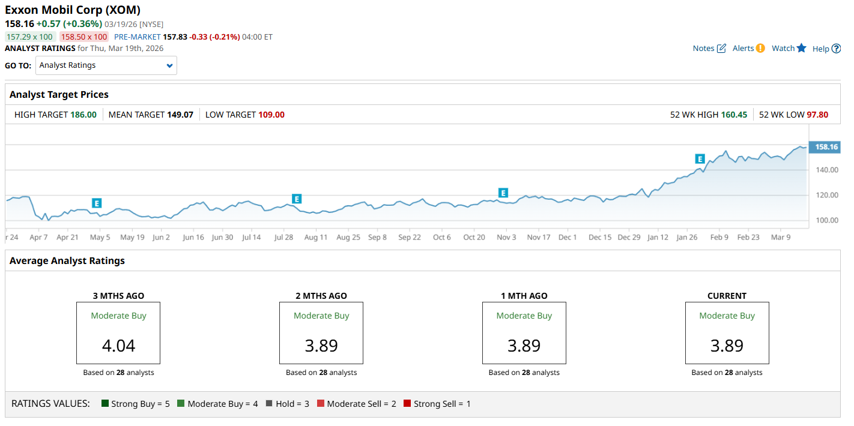This screenshot has width=854, height=426.
Task: Click the Feb 9 date label on chart axis
Action: coord(719,238)
